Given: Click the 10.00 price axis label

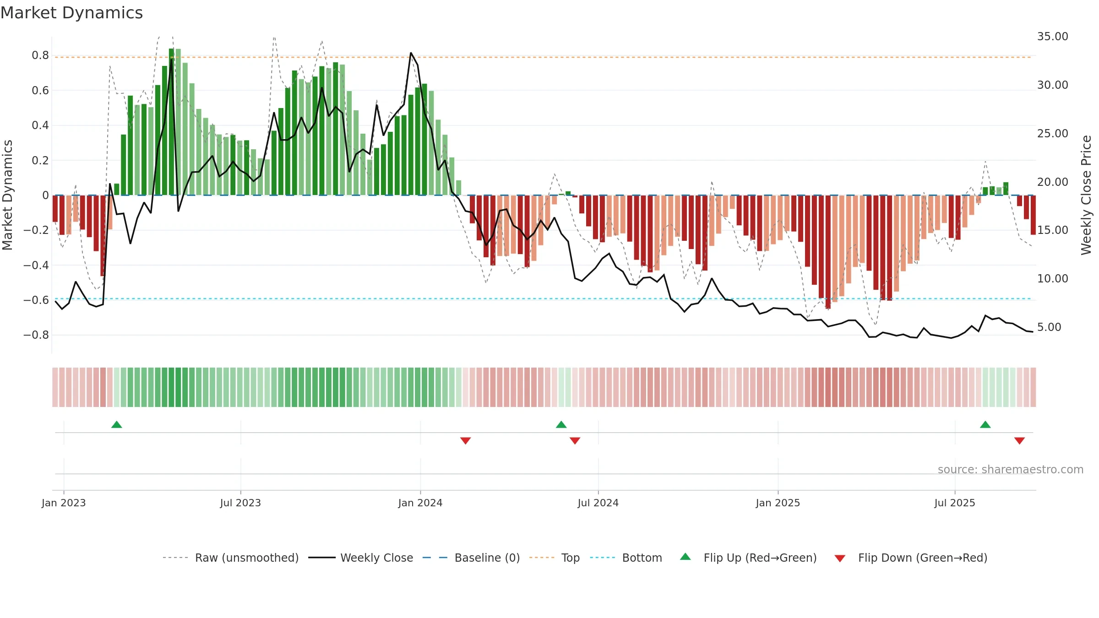Looking at the screenshot, I should pos(1053,279).
